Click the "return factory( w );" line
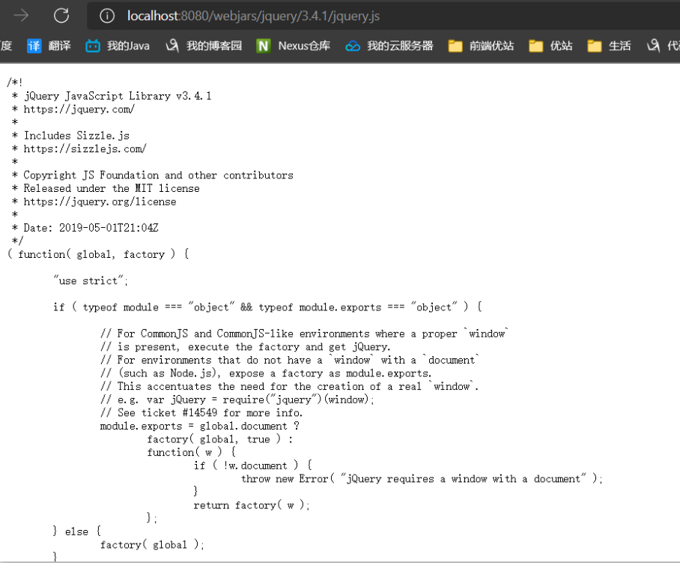Image resolution: width=680 pixels, height=563 pixels. (252, 505)
